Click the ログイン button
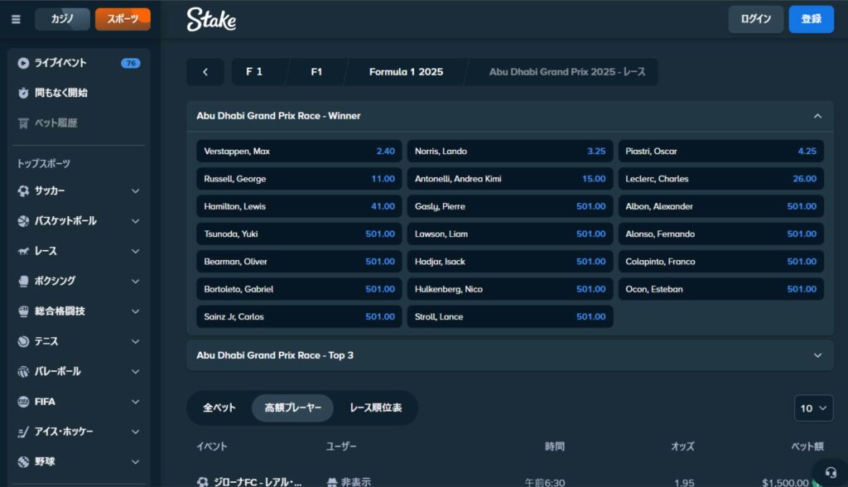Viewport: 848px width, 487px height. coord(755,19)
